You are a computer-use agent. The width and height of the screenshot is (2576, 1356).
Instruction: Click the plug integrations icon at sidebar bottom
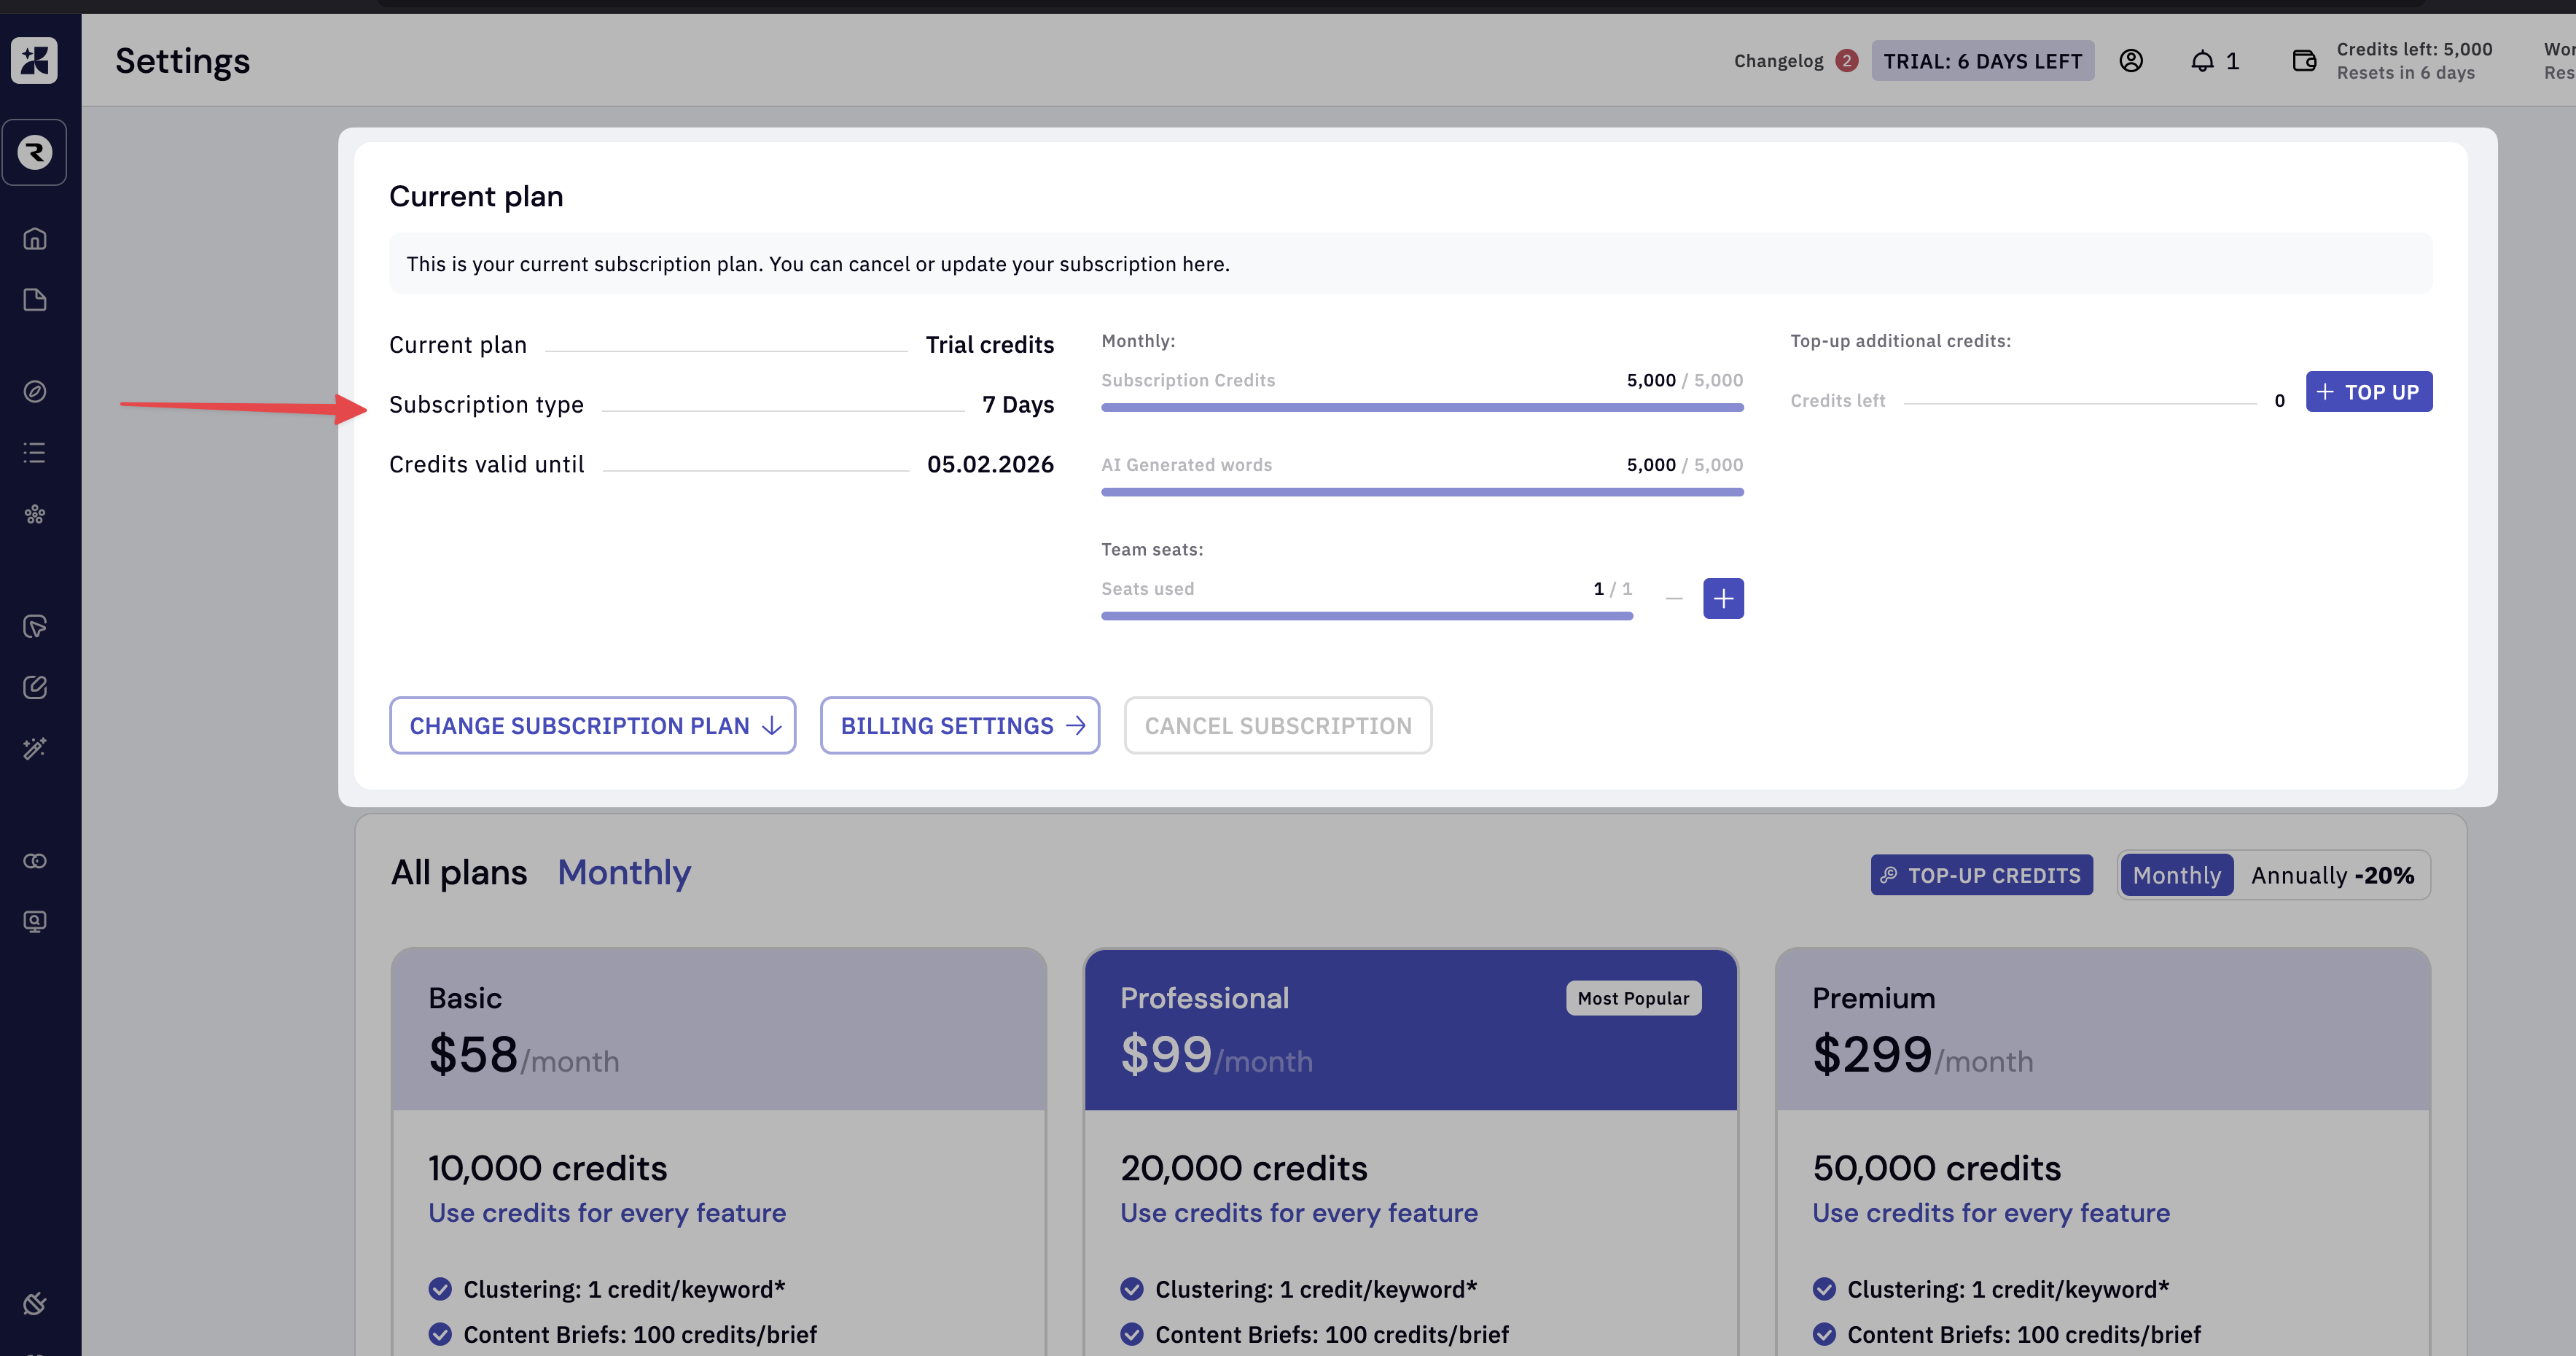pos(35,1303)
